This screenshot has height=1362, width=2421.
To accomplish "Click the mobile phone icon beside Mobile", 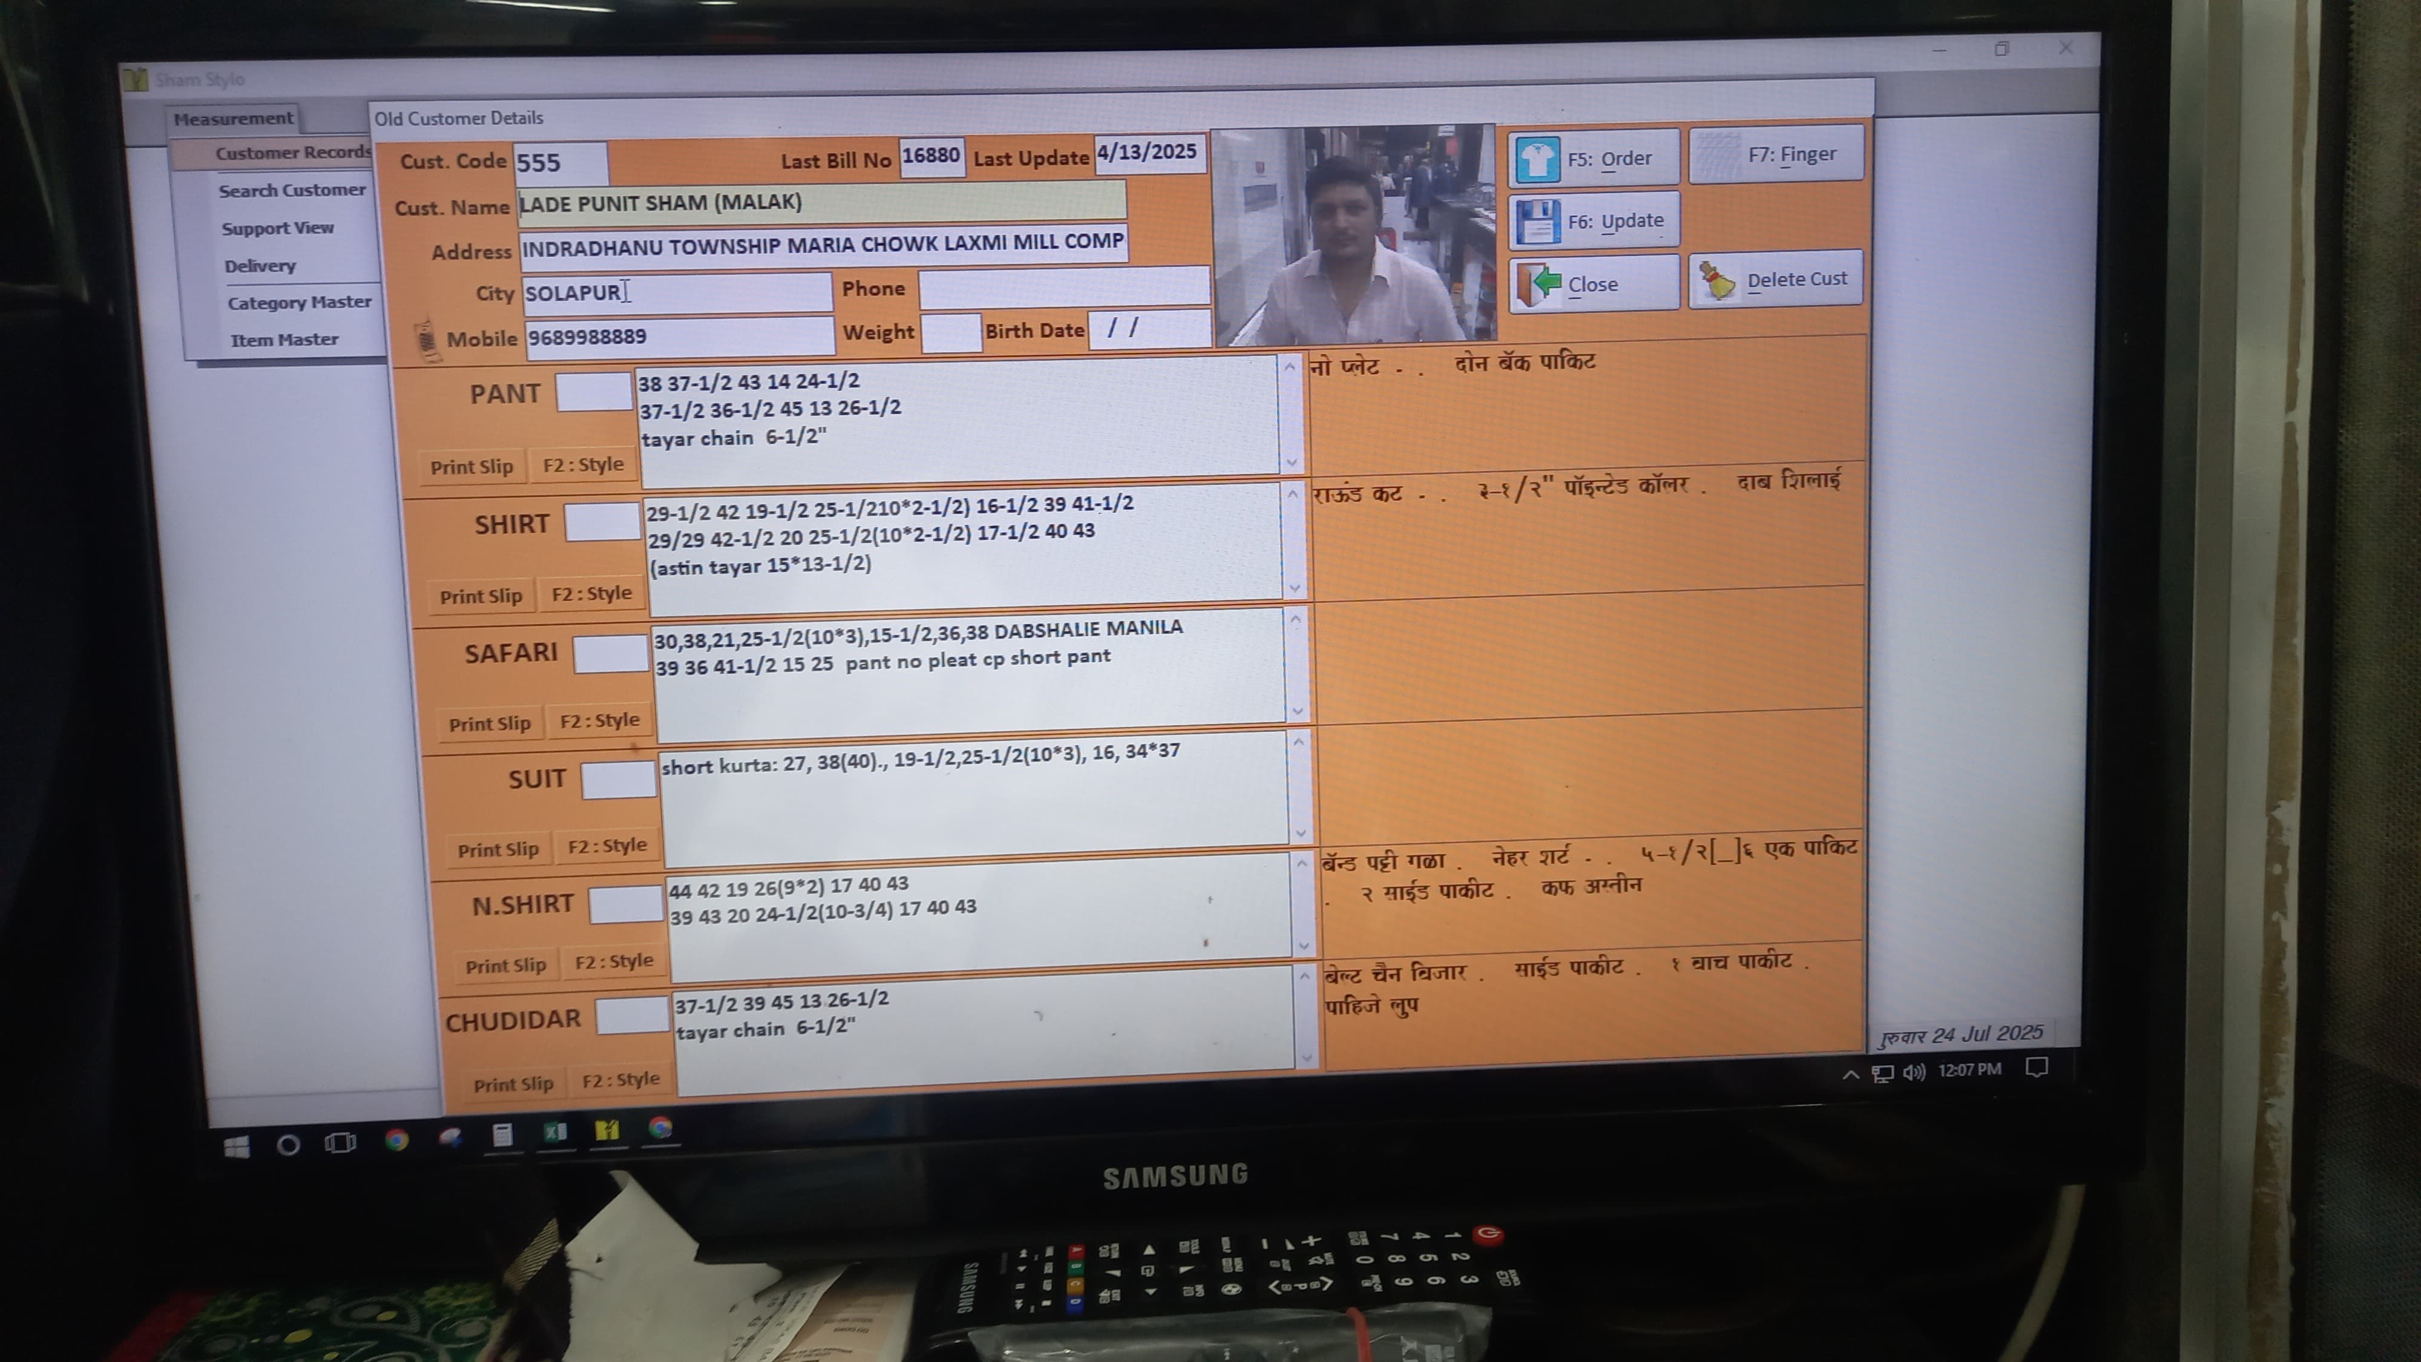I will [x=428, y=340].
